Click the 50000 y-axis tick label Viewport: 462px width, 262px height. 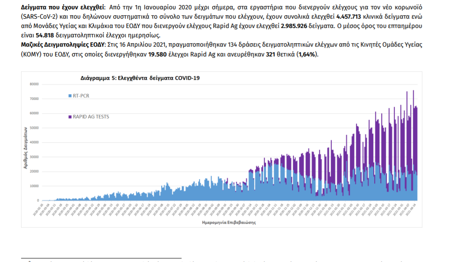[x=34, y=128]
